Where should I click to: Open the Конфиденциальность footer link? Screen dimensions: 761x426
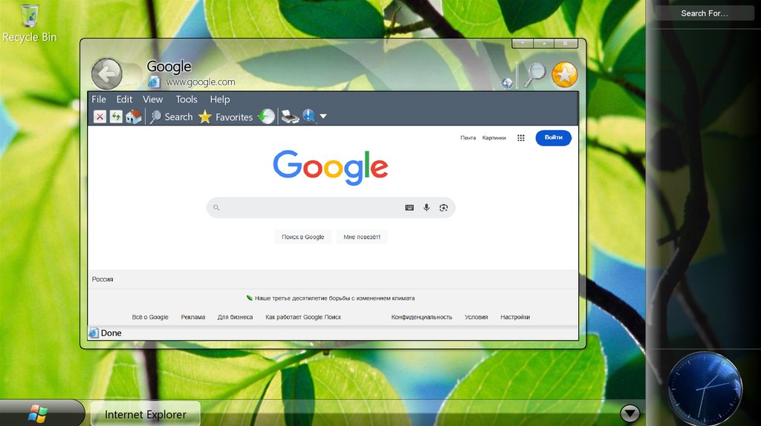pos(421,317)
